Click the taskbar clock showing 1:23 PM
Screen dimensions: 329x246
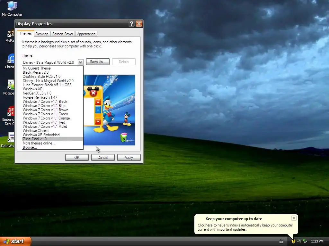317,241
